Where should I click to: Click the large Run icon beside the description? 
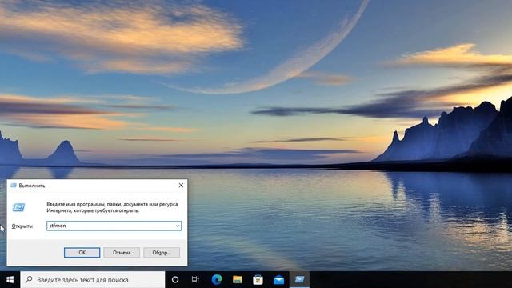[18, 207]
